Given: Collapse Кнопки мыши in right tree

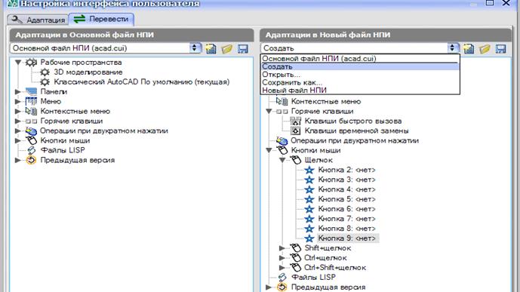Looking at the screenshot, I should (x=269, y=150).
